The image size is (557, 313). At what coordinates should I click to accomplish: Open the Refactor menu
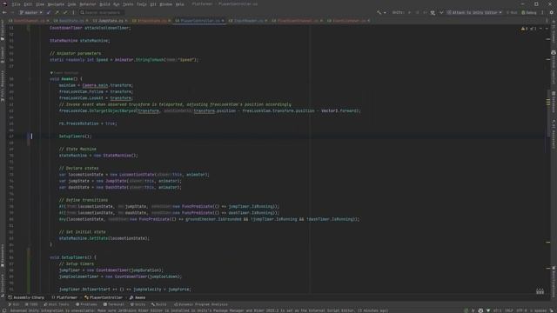tap(87, 4)
